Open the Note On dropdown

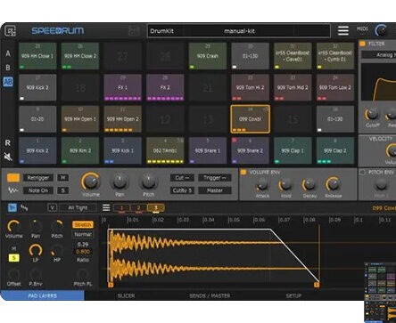(x=38, y=190)
